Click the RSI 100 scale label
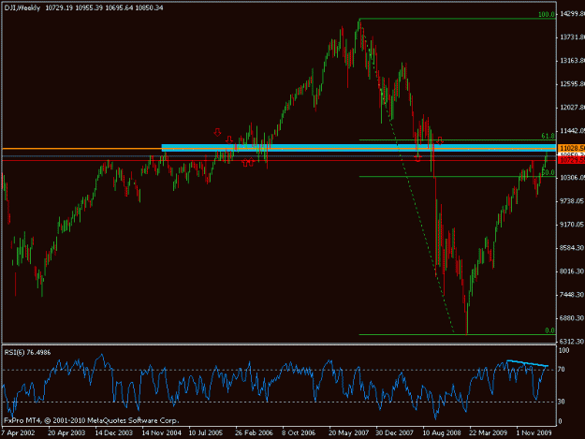Image resolution: width=585 pixels, height=439 pixels. point(563,351)
